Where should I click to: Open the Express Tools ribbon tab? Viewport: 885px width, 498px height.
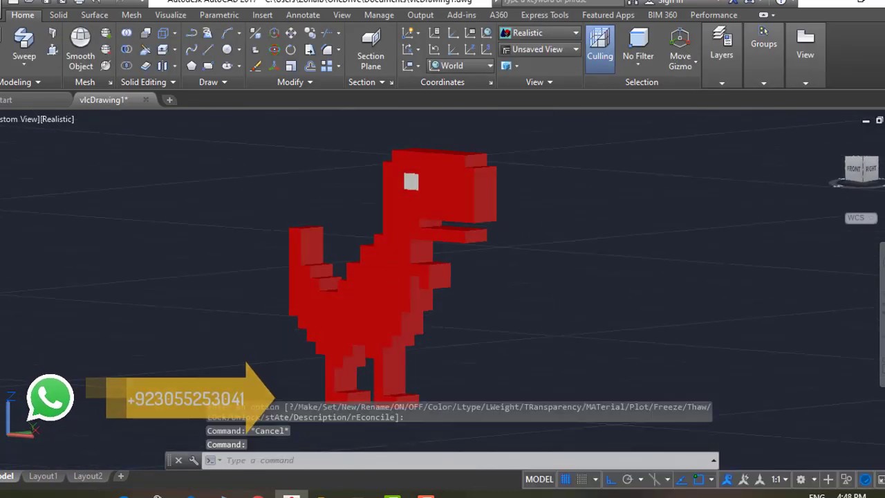tap(544, 15)
